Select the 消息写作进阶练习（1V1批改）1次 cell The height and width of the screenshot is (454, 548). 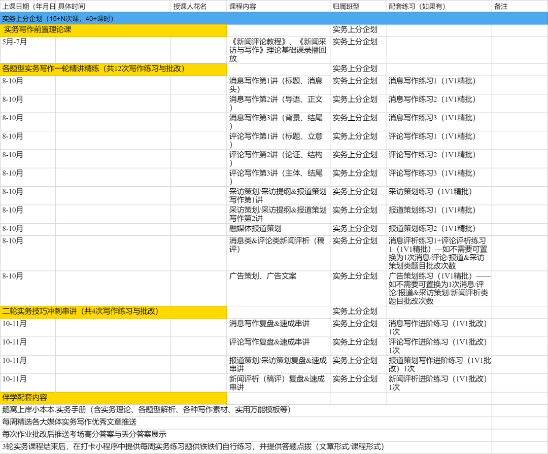439,328
